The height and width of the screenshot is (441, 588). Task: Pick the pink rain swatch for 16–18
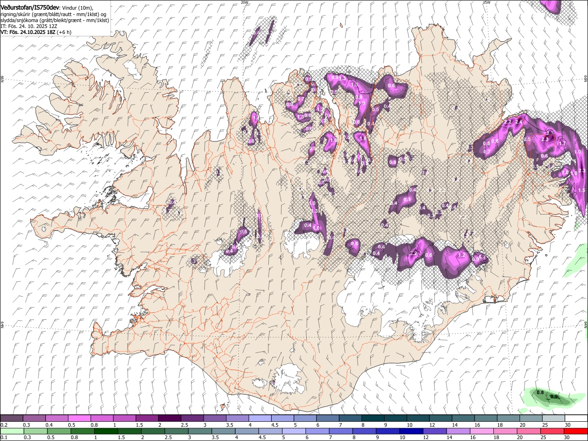(481, 431)
